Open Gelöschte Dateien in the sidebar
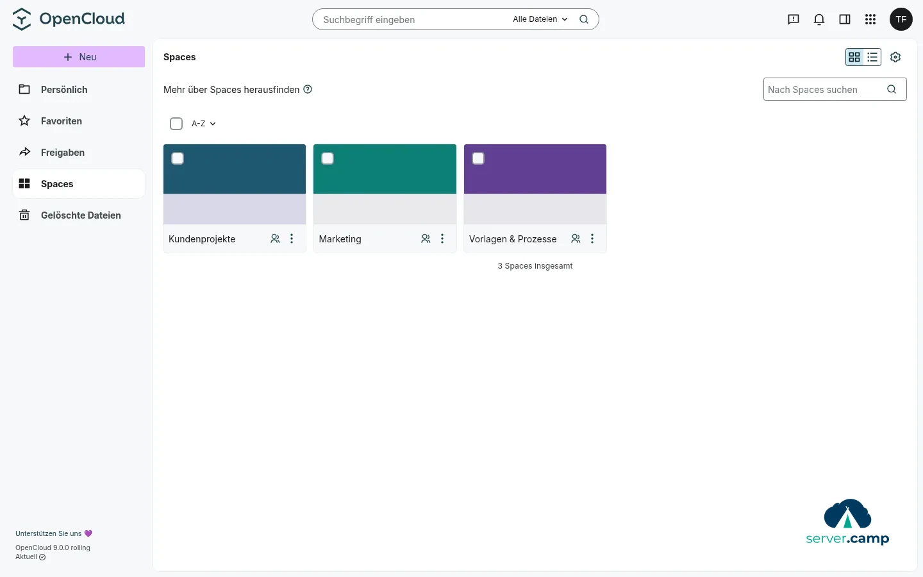 (79, 215)
